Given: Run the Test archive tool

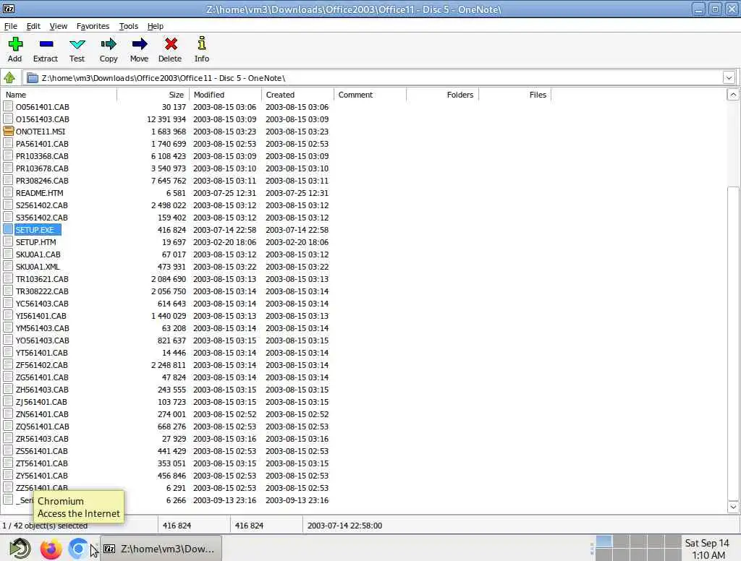Looking at the screenshot, I should [77, 44].
